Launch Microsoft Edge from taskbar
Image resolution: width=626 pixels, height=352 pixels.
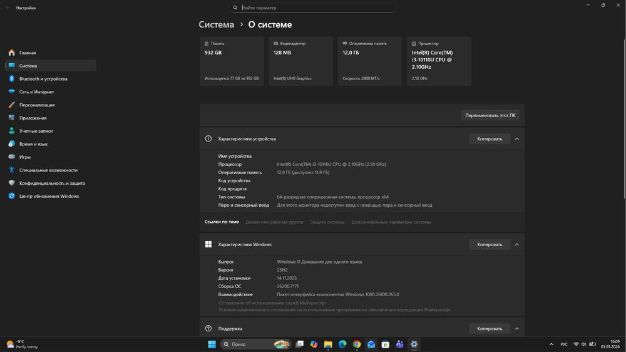342,344
